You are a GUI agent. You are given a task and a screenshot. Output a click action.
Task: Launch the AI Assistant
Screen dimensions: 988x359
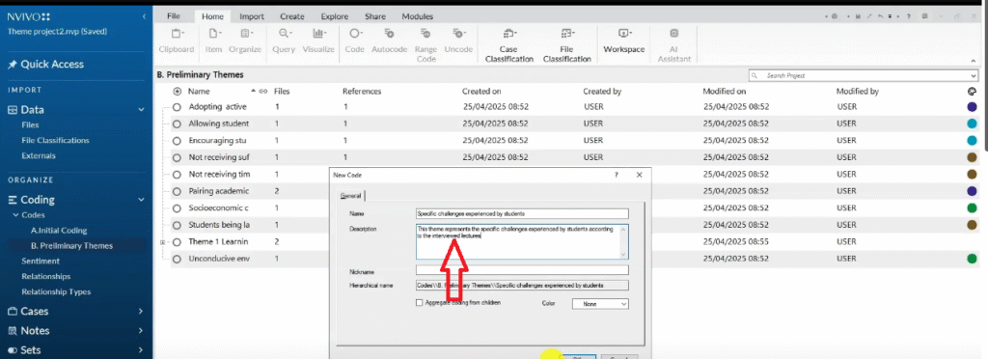click(x=674, y=44)
